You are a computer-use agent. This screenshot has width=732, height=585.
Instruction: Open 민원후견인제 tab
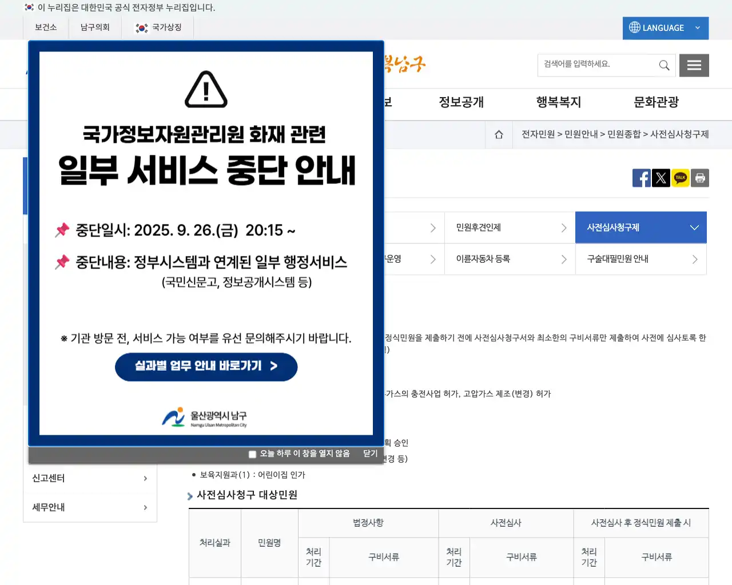(x=510, y=227)
